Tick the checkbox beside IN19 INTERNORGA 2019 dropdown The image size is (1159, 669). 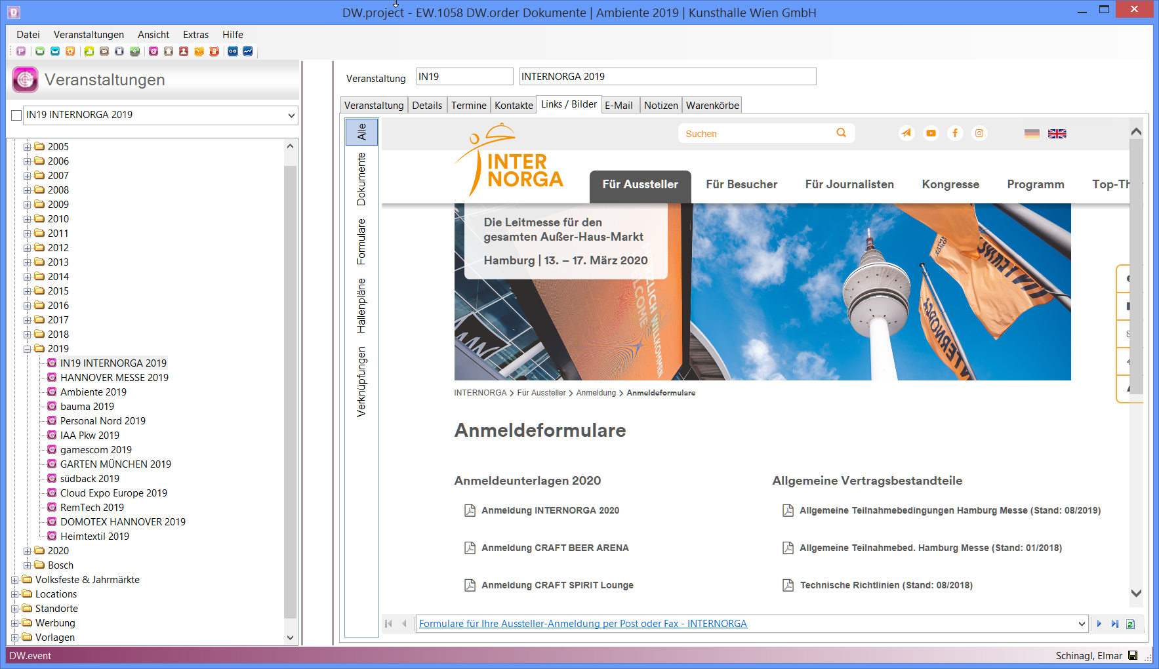(17, 115)
